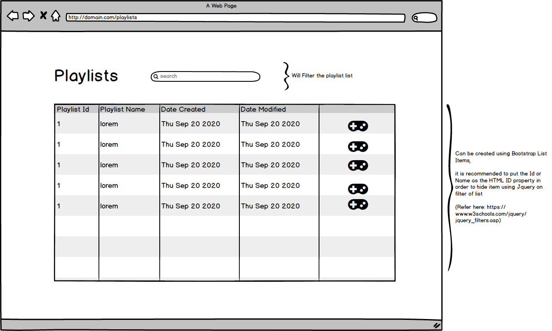Image resolution: width=552 pixels, height=331 pixels.
Task: Select the first row's 'lorem' playlist name
Action: [x=109, y=124]
